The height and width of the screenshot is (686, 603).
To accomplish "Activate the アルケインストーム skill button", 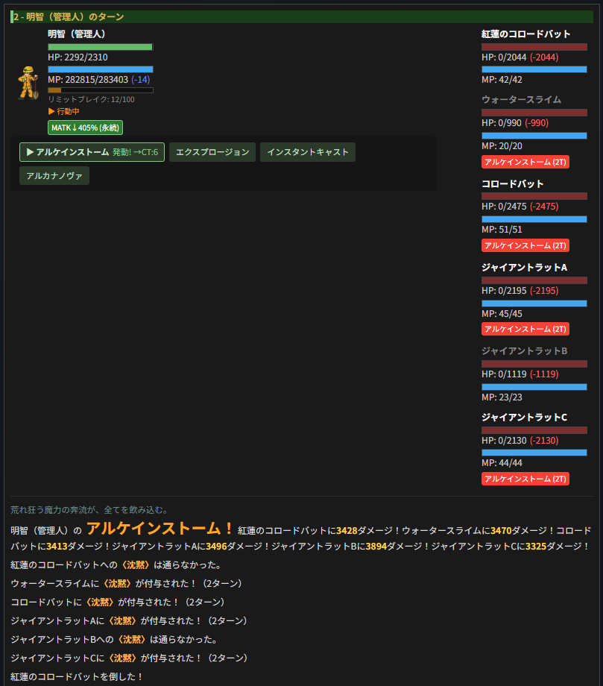I will 92,152.
